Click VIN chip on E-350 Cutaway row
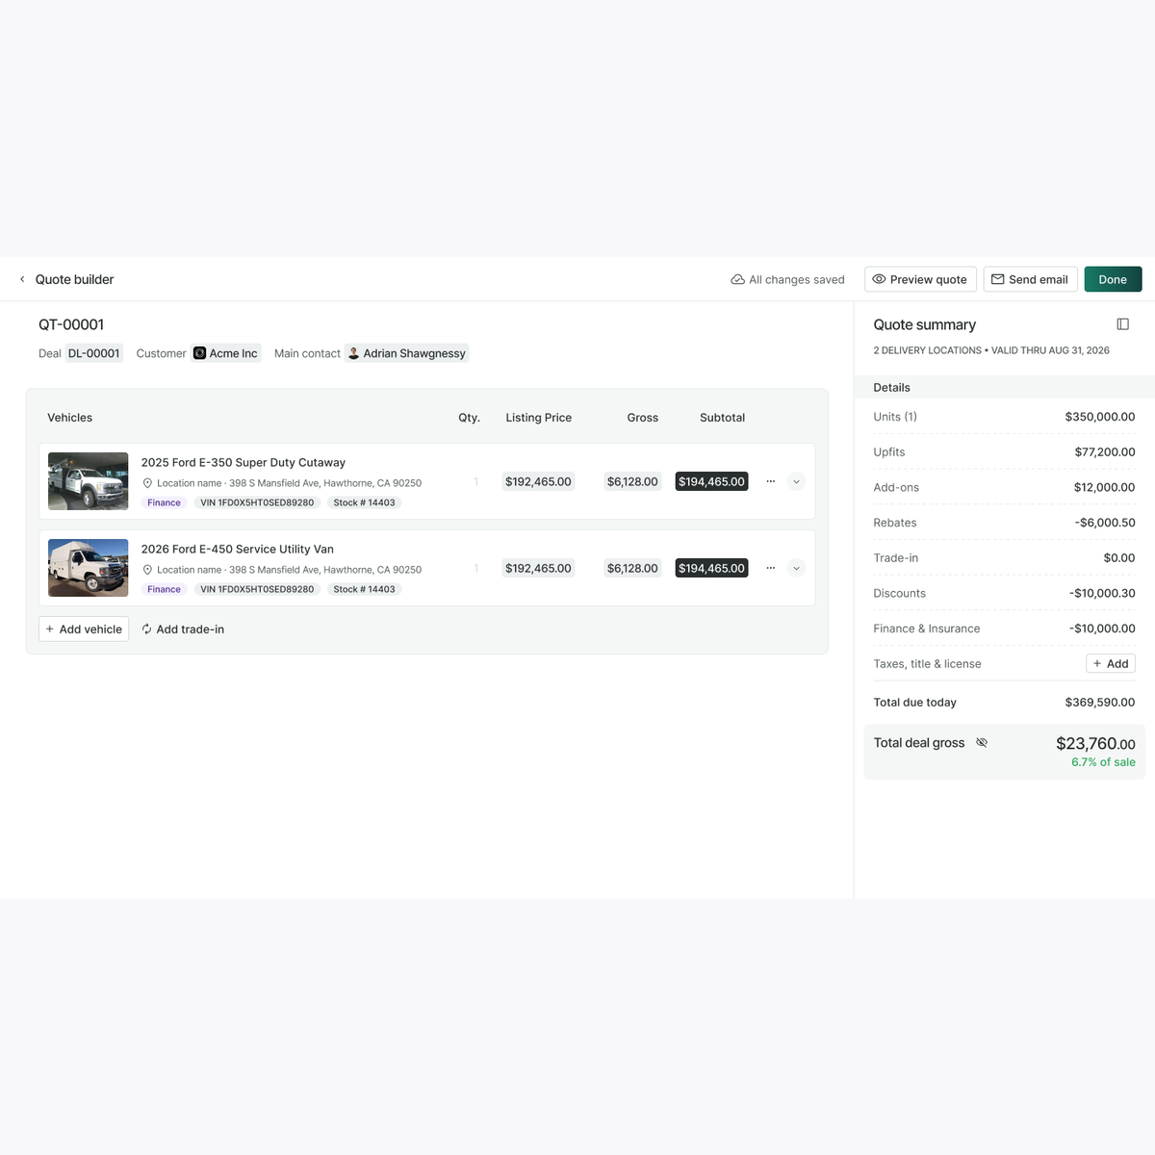 (x=257, y=502)
